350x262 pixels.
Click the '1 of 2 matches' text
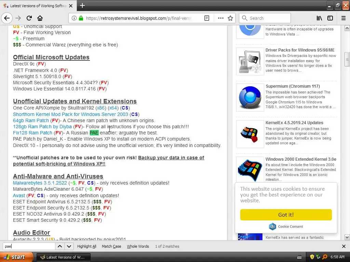pos(167,246)
